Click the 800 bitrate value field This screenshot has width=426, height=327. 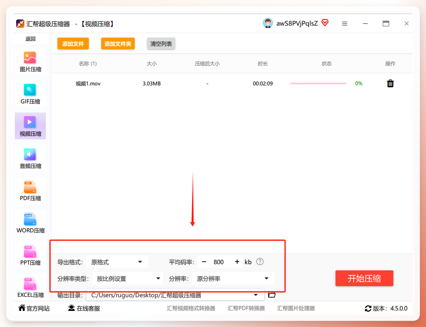[x=219, y=262]
